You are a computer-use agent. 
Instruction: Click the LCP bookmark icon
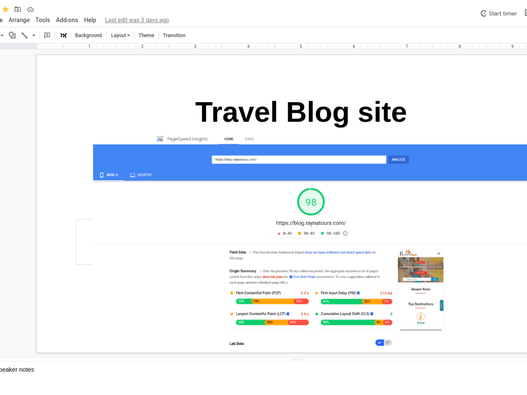coord(288,314)
